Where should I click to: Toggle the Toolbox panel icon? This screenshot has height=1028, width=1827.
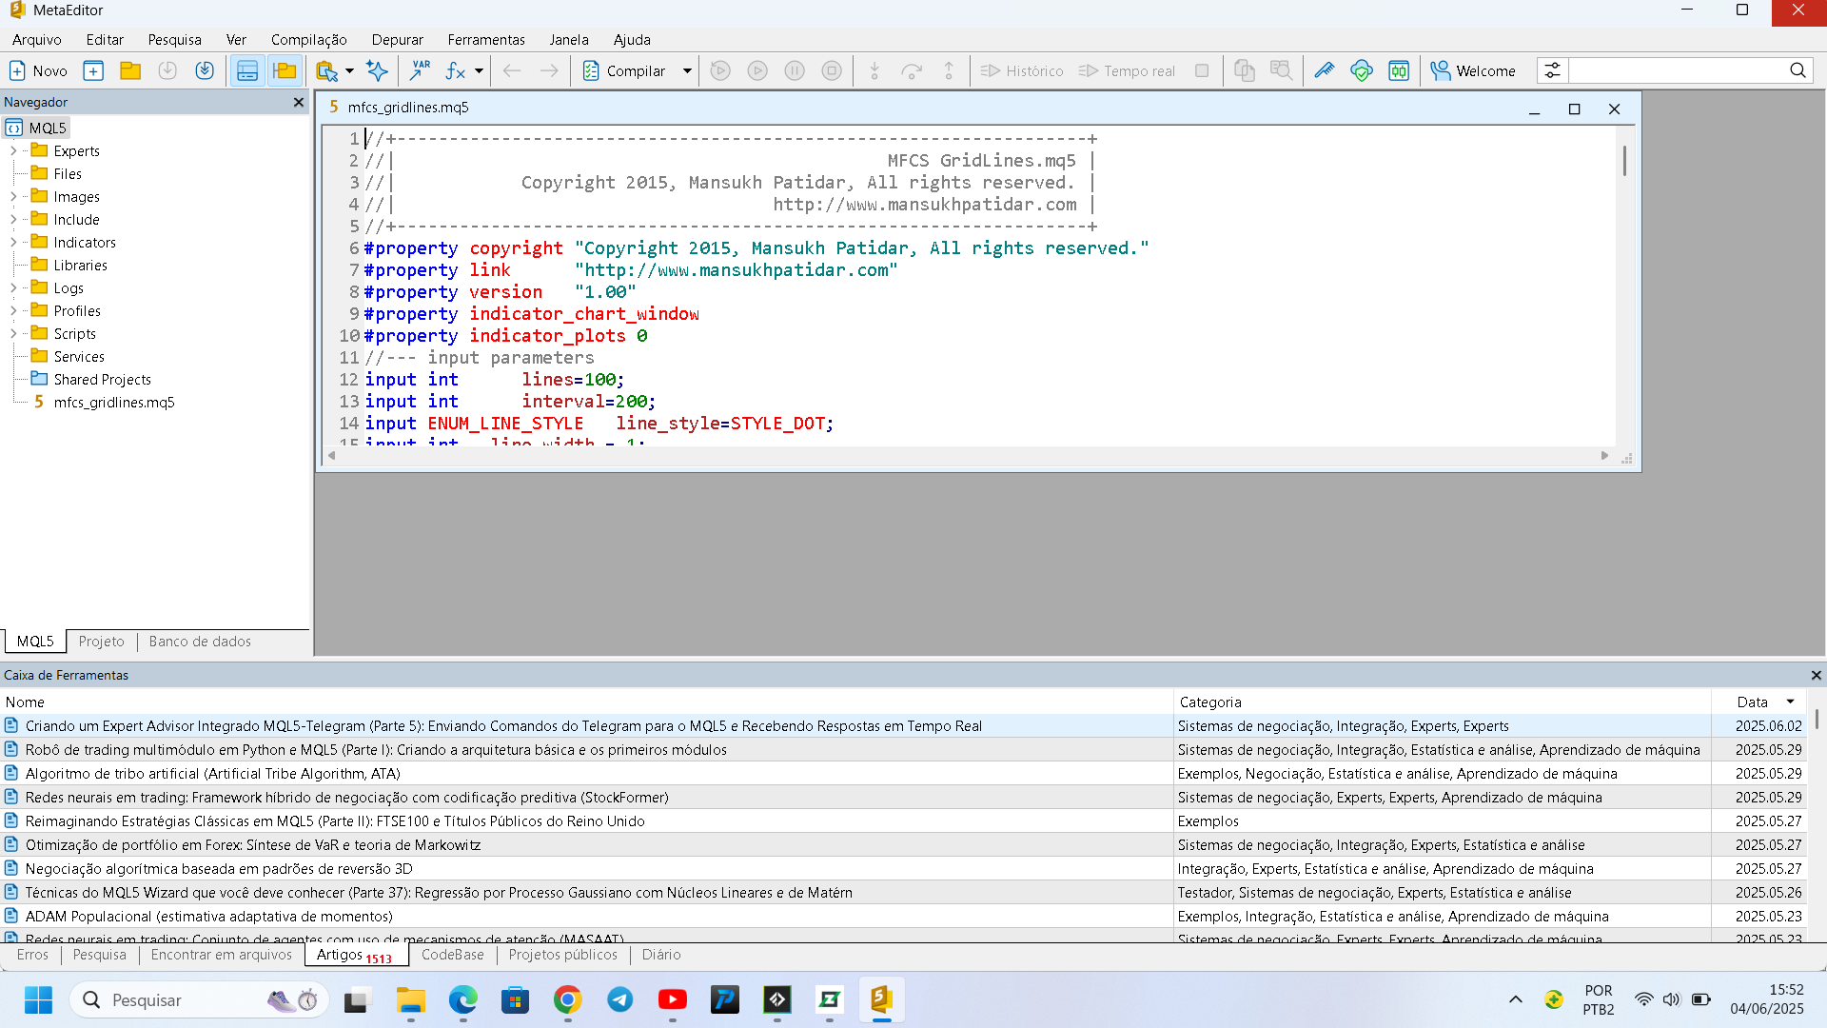click(247, 70)
